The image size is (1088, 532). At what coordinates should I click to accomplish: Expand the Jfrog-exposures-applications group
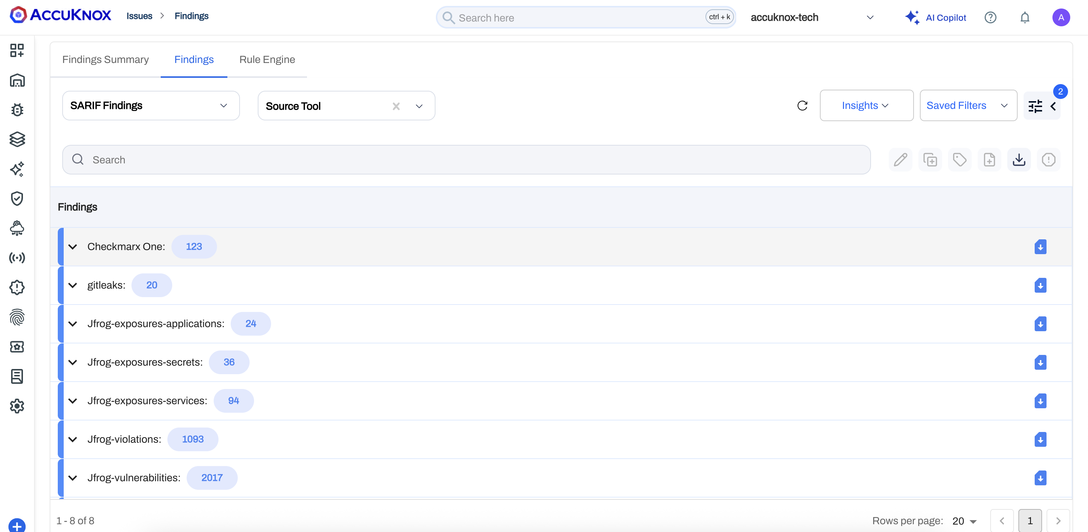(73, 324)
